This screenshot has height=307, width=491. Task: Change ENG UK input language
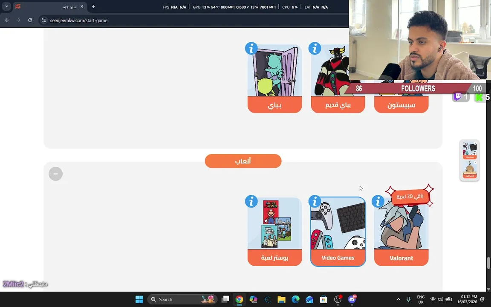point(421,299)
